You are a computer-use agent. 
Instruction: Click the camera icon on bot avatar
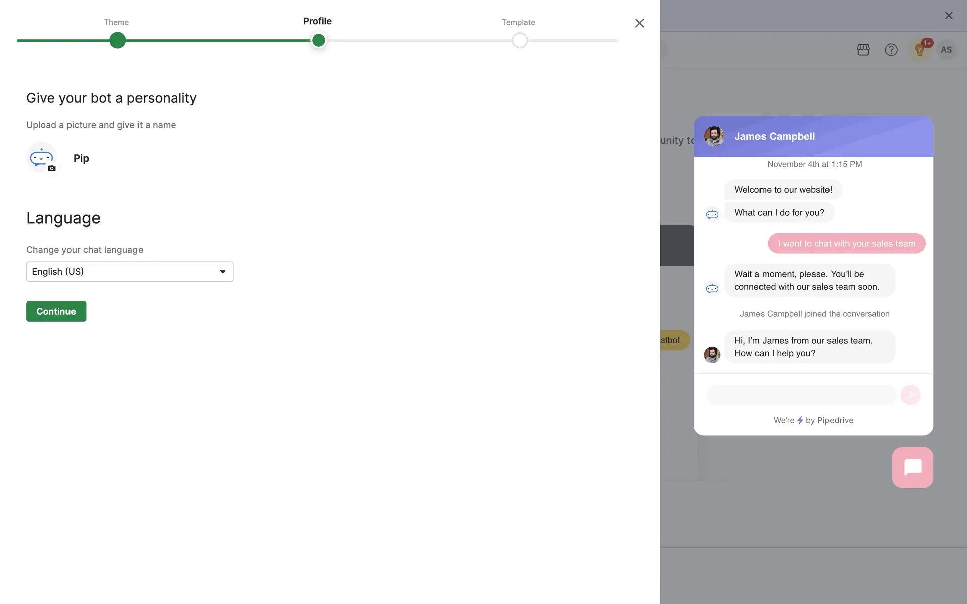tap(52, 168)
